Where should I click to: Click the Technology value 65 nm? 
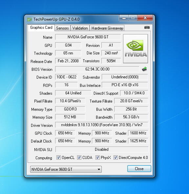click(x=68, y=53)
